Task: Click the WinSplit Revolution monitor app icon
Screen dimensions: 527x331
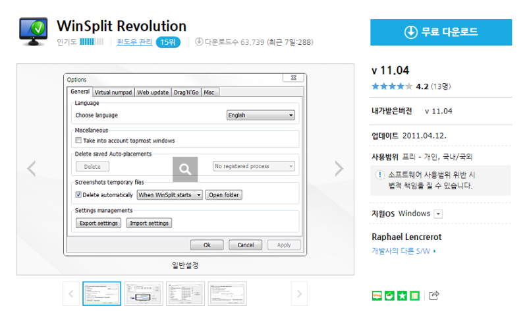Action: pos(34,32)
